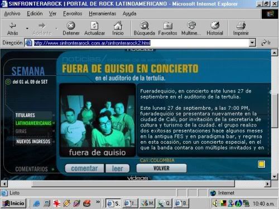Image resolution: width=279 pixels, height=209 pixels.
Task: Click the horizontal scroll left arrow
Action: click(4, 184)
